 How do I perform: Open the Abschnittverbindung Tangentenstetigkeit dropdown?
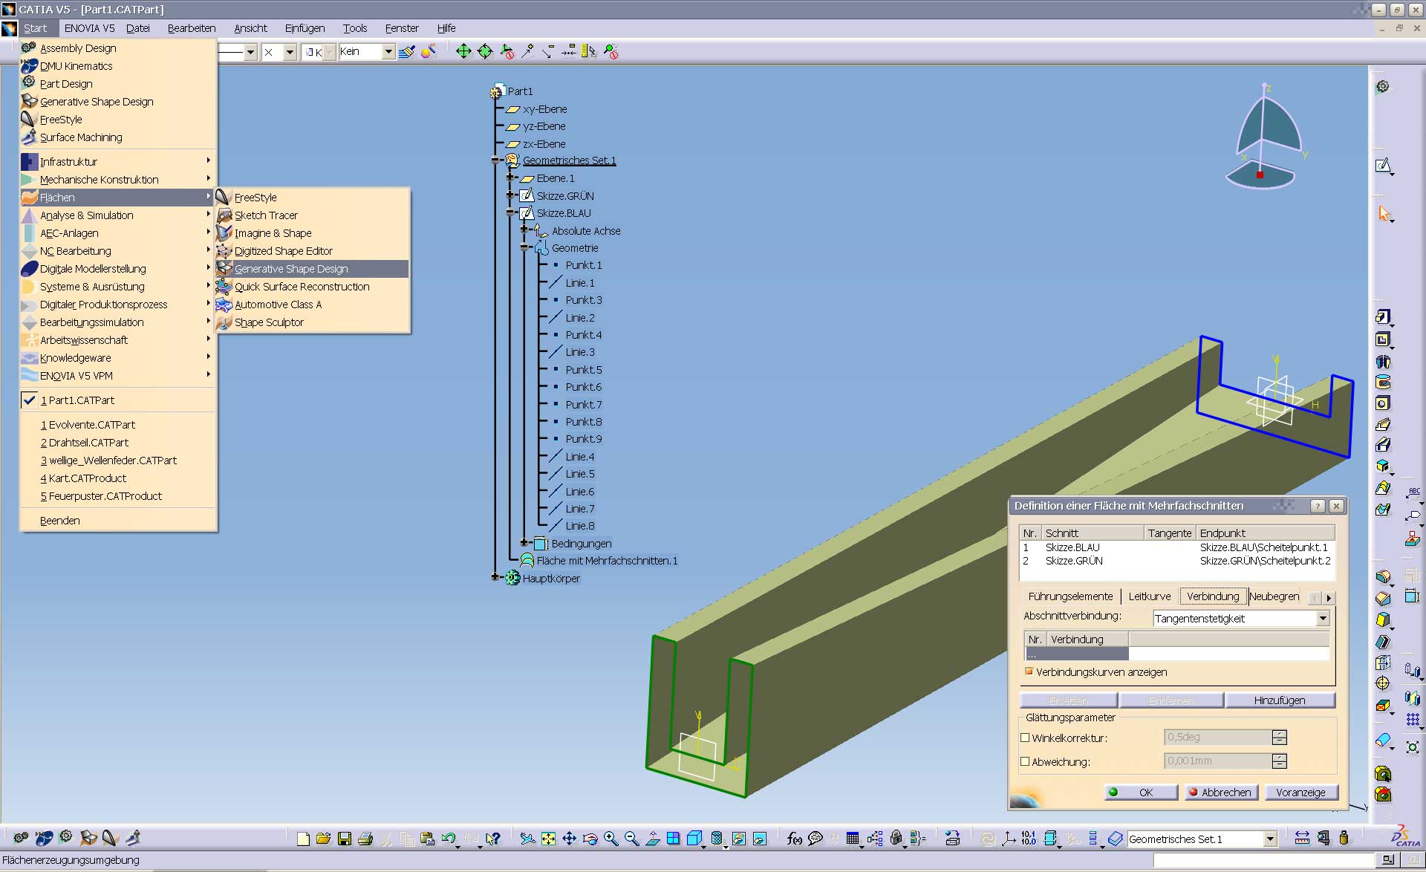[1323, 618]
